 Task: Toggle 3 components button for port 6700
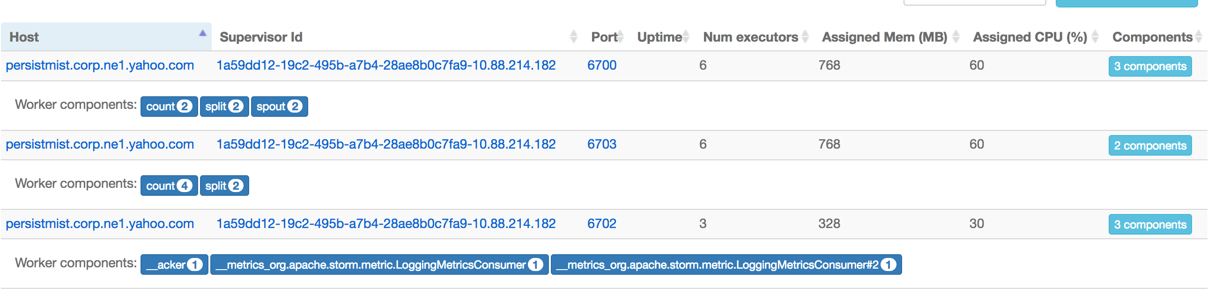1150,66
